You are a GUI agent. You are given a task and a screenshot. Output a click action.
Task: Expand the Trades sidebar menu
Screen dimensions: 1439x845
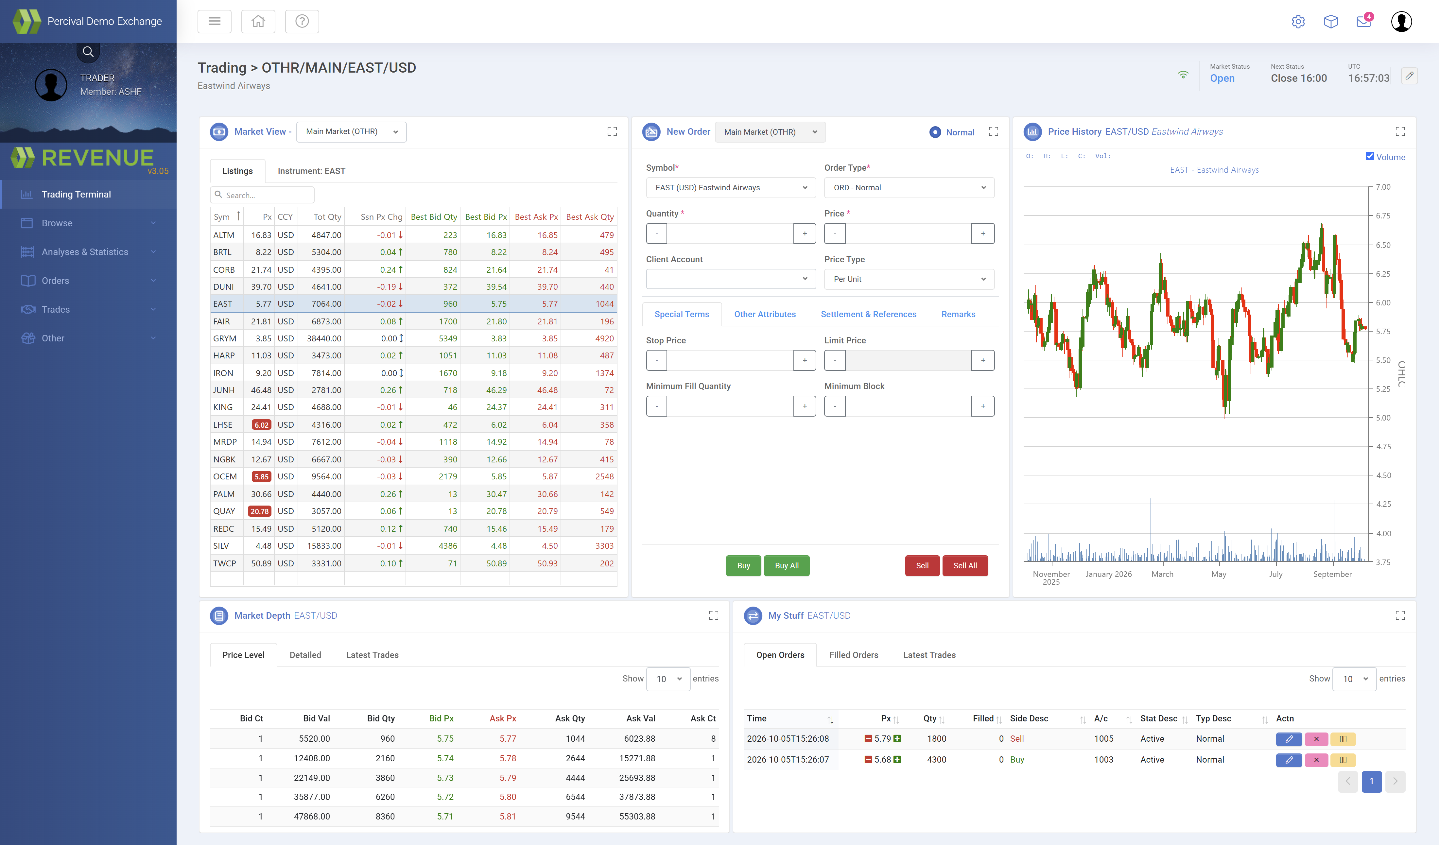[89, 309]
